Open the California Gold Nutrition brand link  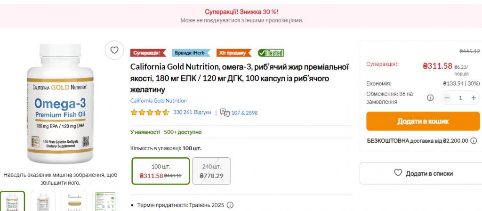pyautogui.click(x=158, y=101)
